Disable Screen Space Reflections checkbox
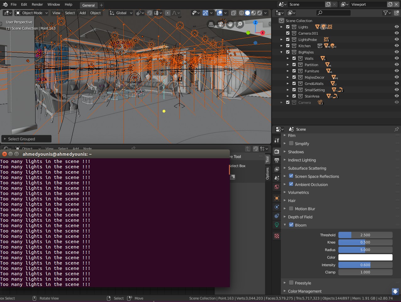Image resolution: width=401 pixels, height=302 pixels. (x=291, y=176)
